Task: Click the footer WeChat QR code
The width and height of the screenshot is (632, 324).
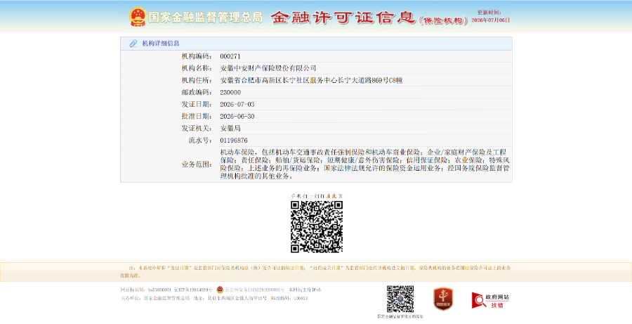Action: [x=400, y=299]
